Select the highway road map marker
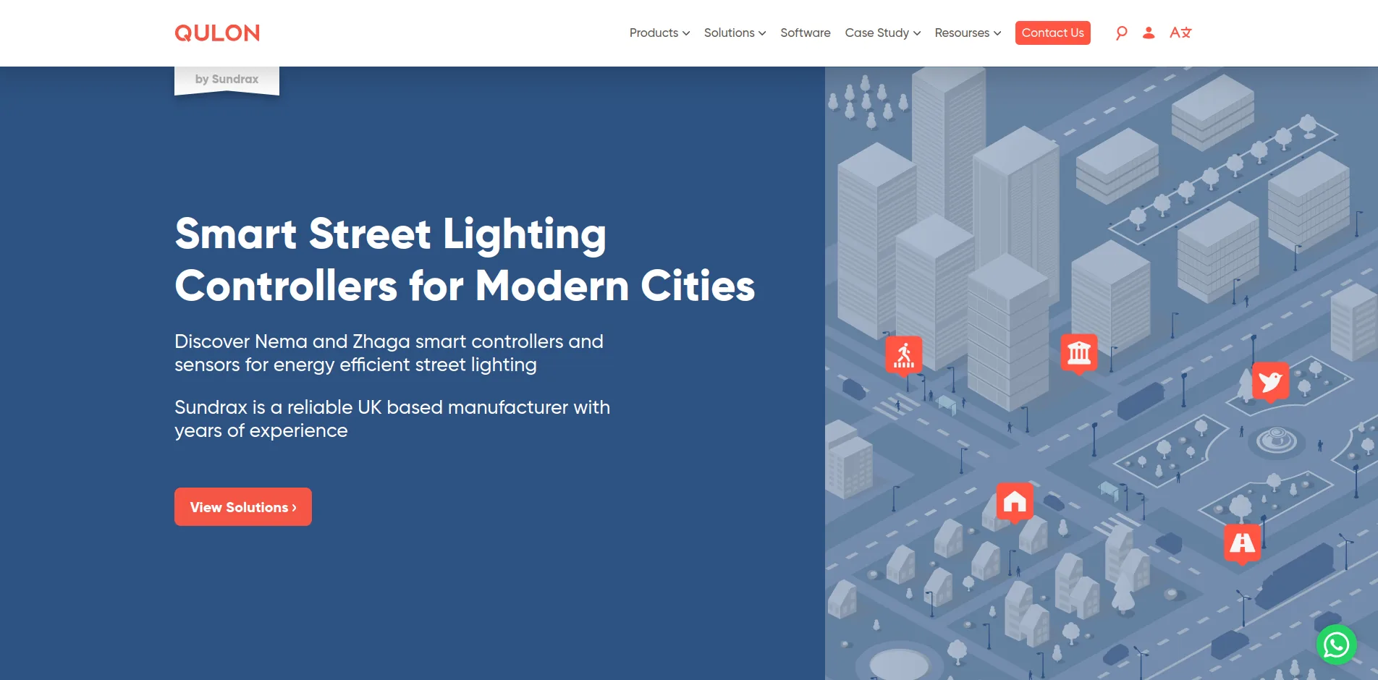Screen dimensions: 1378x680 pyautogui.click(x=1242, y=543)
